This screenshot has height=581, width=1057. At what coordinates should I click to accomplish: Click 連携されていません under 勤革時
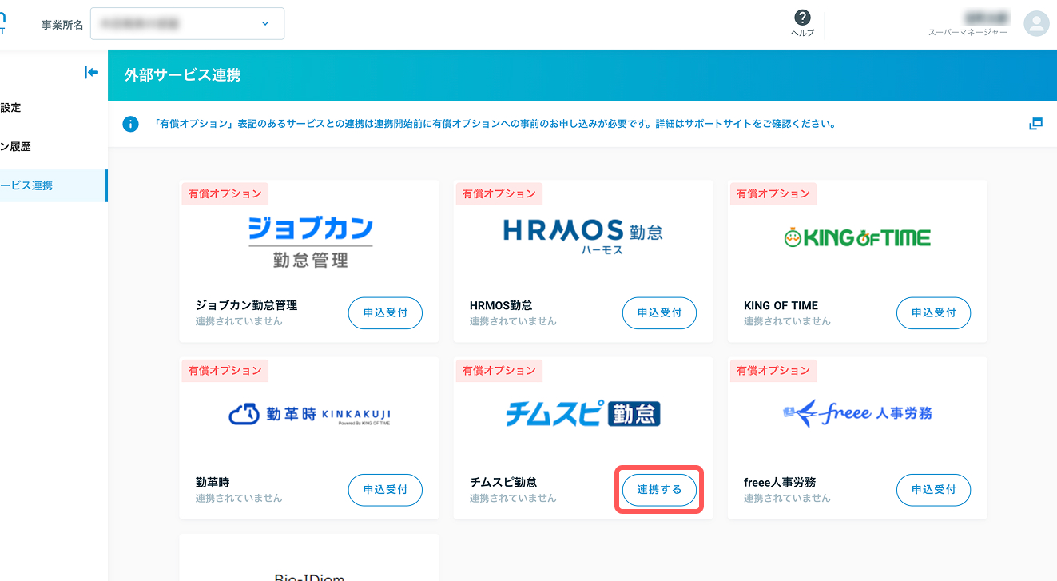click(x=239, y=498)
